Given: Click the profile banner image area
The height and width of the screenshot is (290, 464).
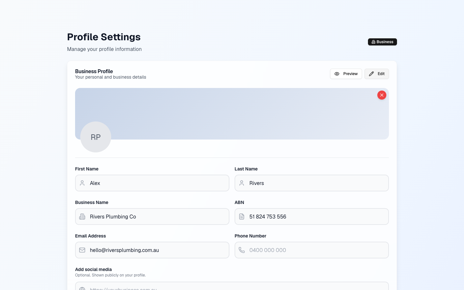Looking at the screenshot, I should (x=232, y=114).
